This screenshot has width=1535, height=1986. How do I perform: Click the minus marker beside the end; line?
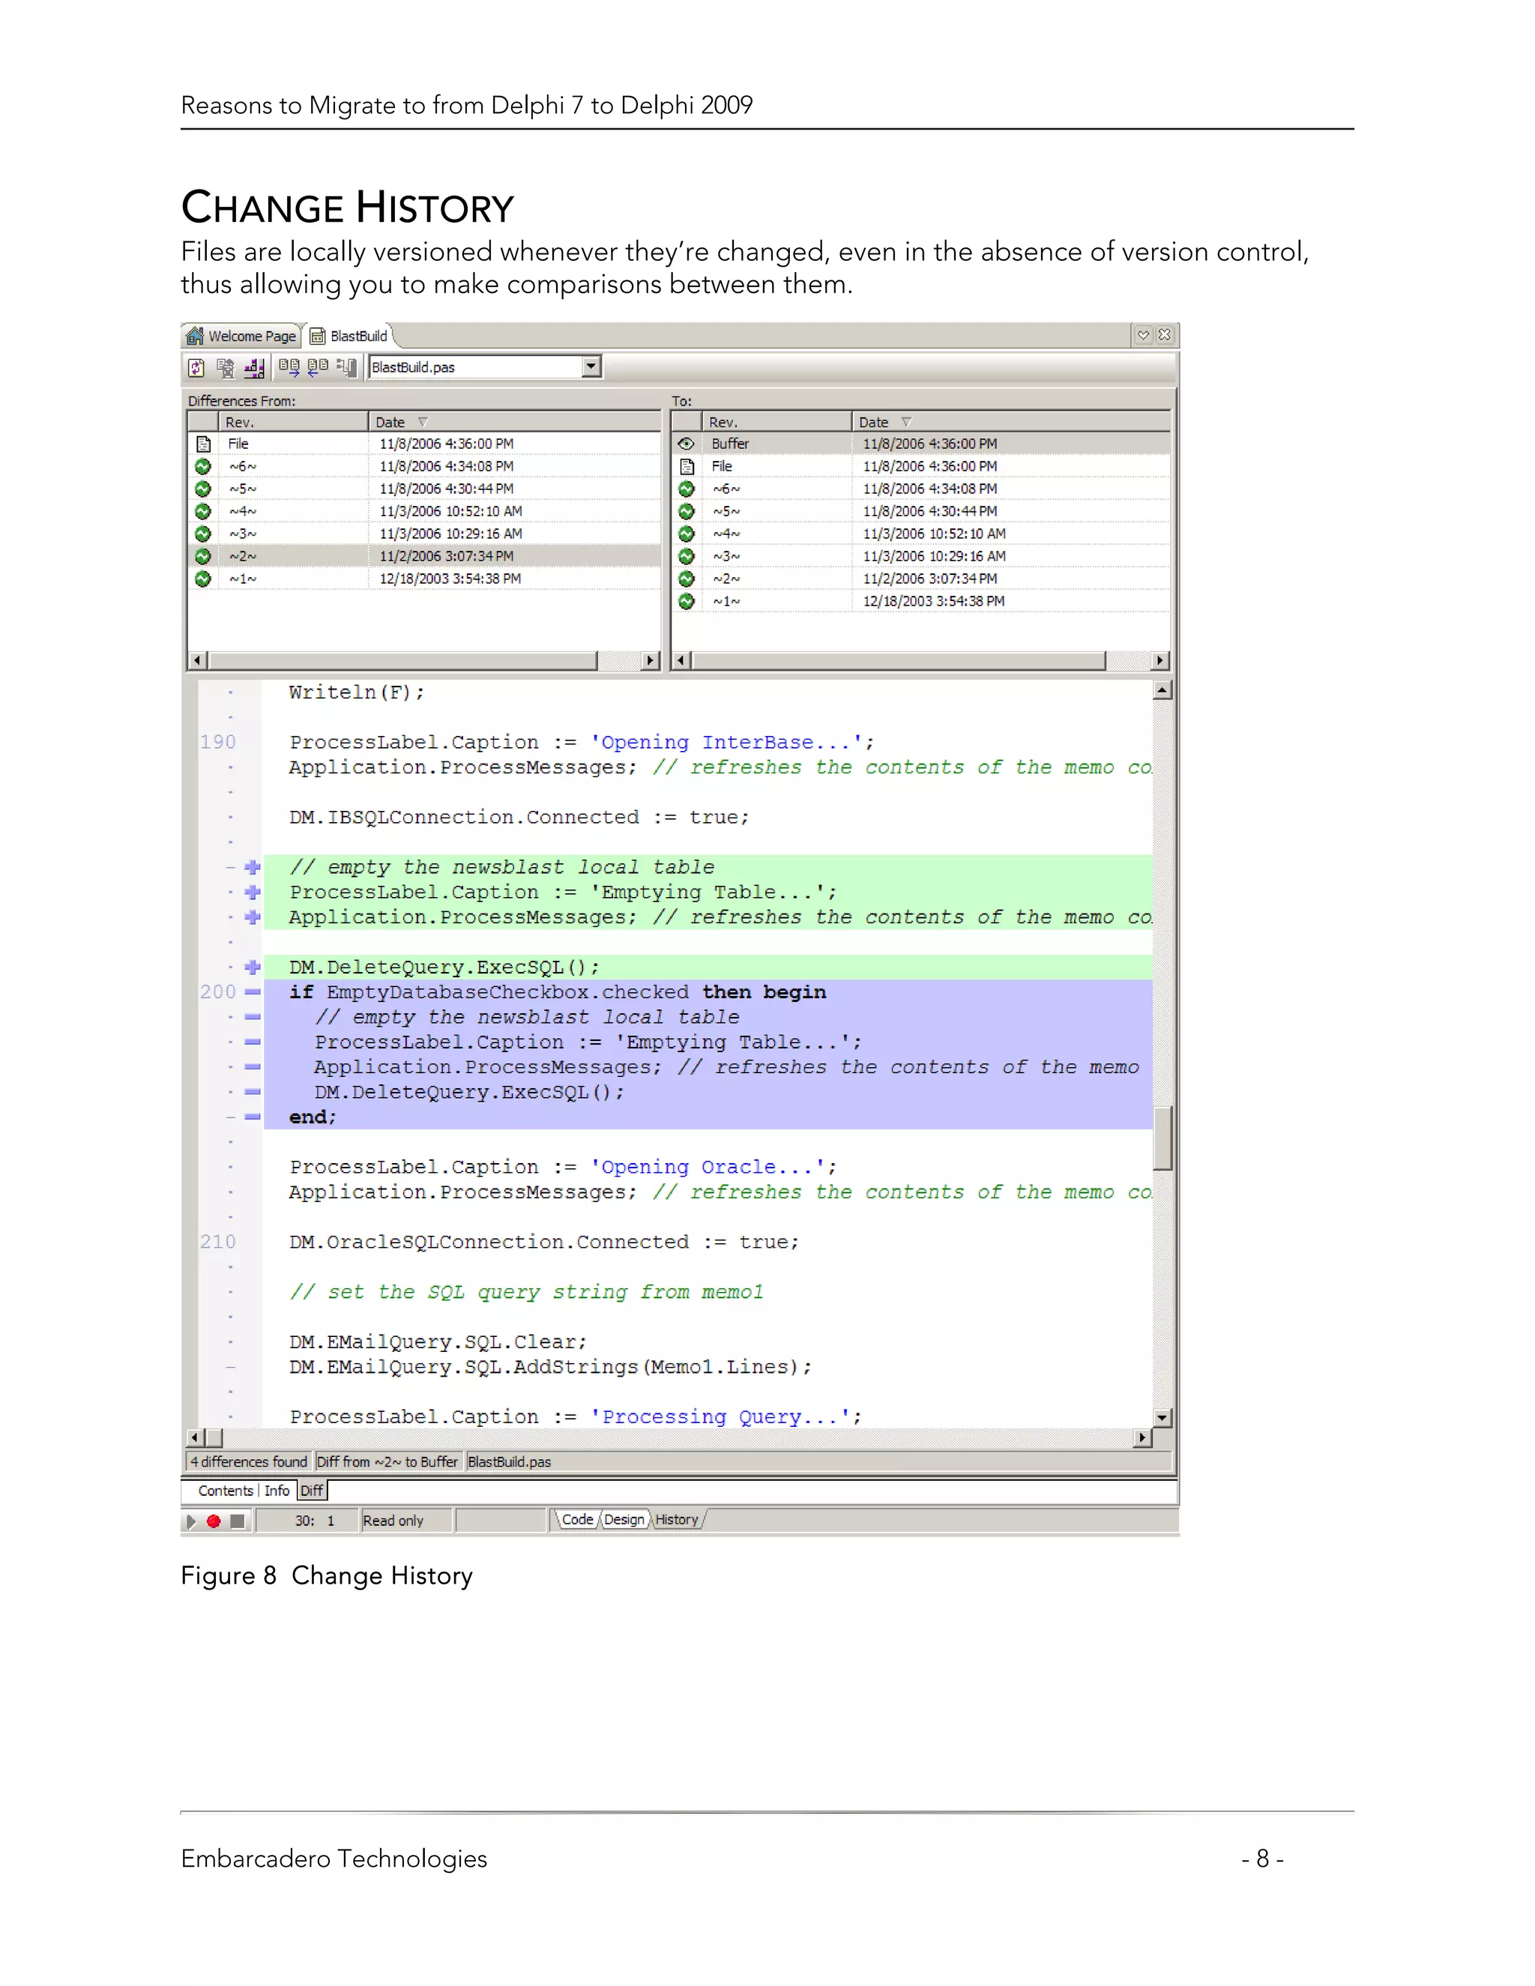pos(253,1117)
